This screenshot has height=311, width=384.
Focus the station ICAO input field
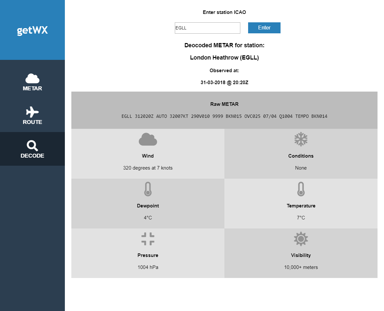(x=208, y=28)
